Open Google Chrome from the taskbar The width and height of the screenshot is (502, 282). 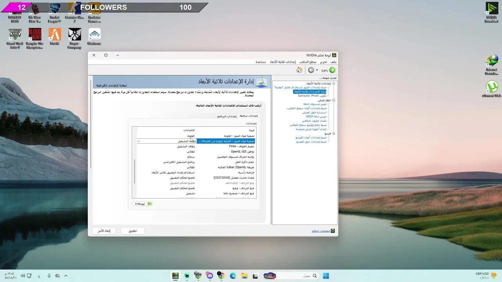(x=221, y=276)
